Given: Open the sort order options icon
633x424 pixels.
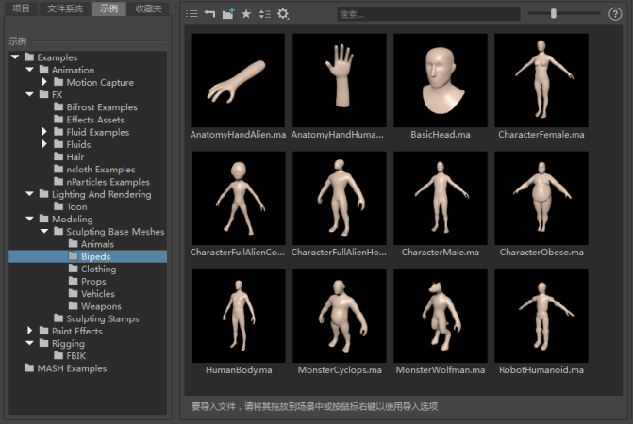Looking at the screenshot, I should pos(264,14).
